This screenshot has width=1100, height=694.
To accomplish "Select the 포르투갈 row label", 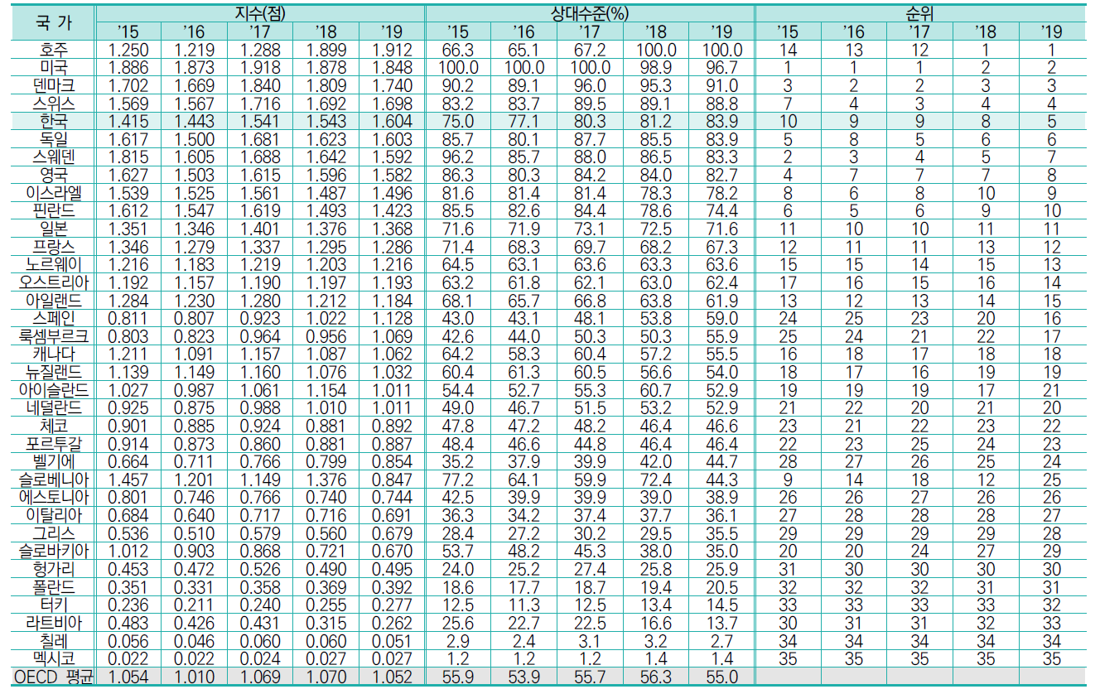I will pos(54,443).
